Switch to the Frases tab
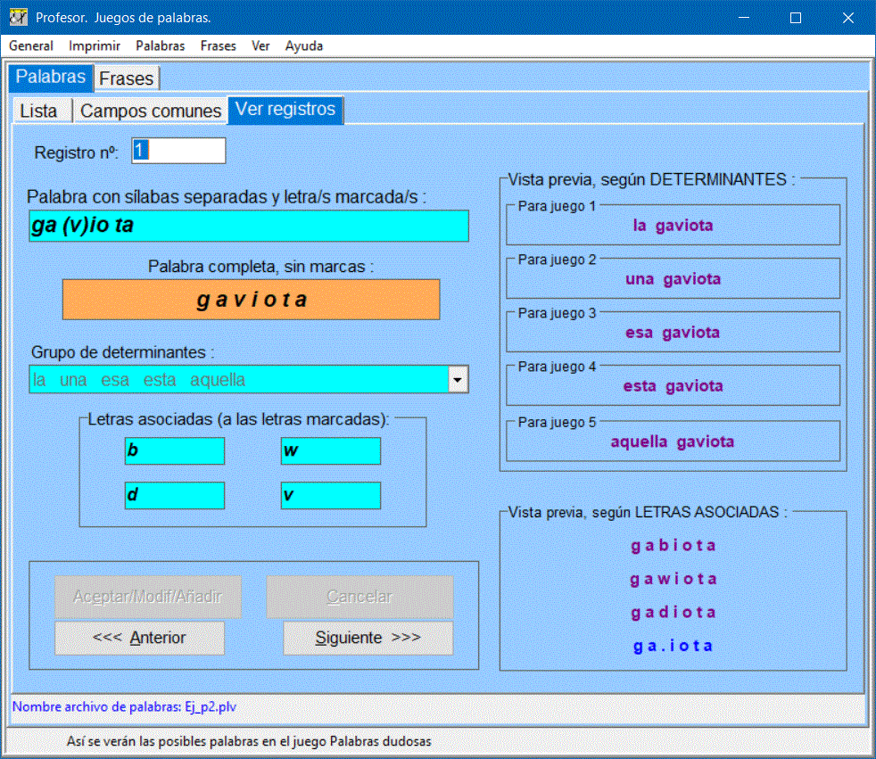Image resolution: width=876 pixels, height=759 pixels. pyautogui.click(x=127, y=78)
